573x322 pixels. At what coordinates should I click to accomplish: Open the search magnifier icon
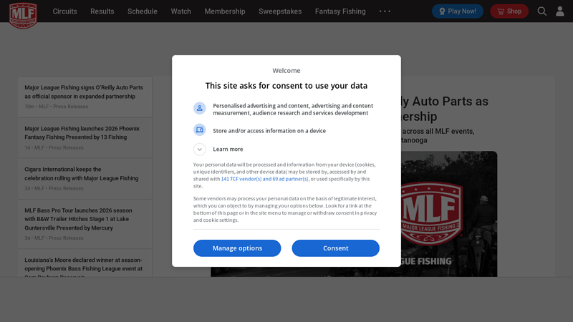[x=542, y=11]
